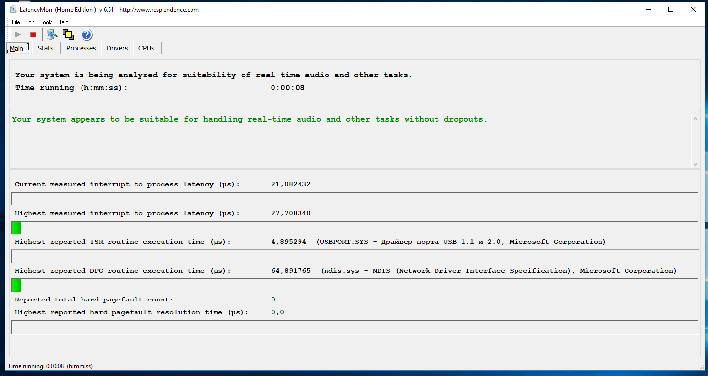Open the Edit menu
This screenshot has width=708, height=376.
29,22
